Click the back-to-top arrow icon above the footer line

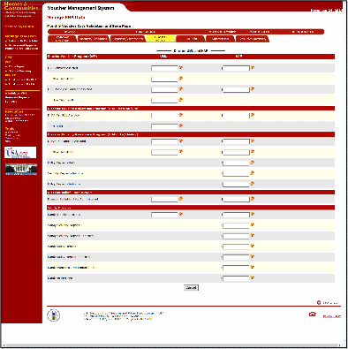319,302
